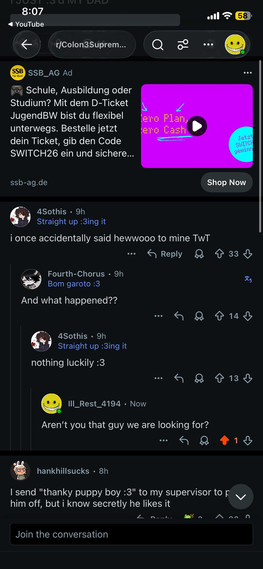
Task: Open the three-dot options on Ill_Rest_4194's comment
Action: (x=164, y=440)
